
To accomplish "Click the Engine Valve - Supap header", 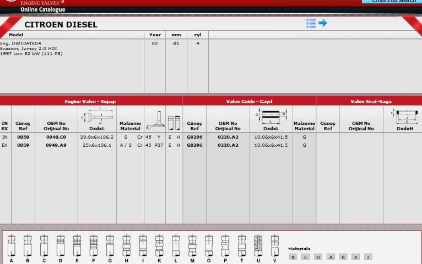I will [90, 101].
